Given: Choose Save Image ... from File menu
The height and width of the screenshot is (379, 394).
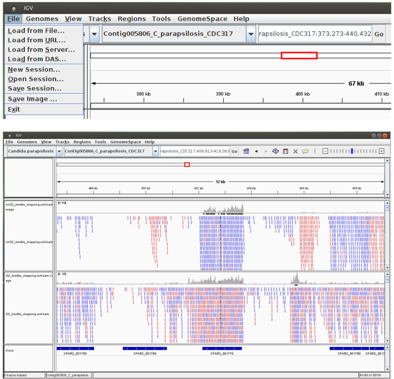Looking at the screenshot, I should tap(32, 99).
